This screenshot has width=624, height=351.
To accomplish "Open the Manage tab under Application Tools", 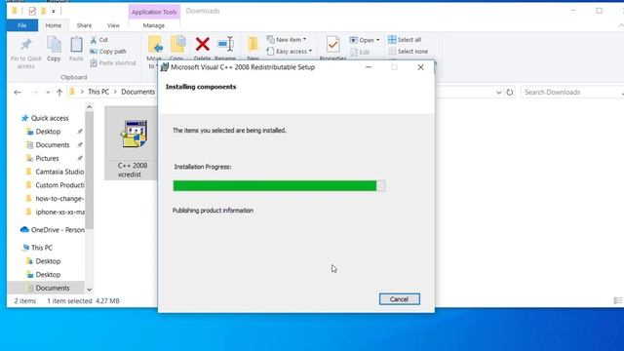I will click(154, 25).
